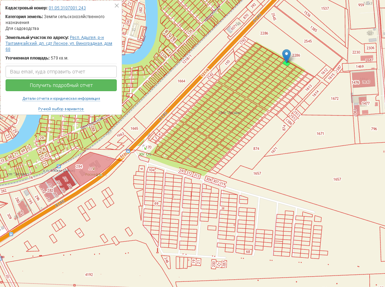Click parcel label 284 in red zone
385x287 pixels.
coord(79,166)
